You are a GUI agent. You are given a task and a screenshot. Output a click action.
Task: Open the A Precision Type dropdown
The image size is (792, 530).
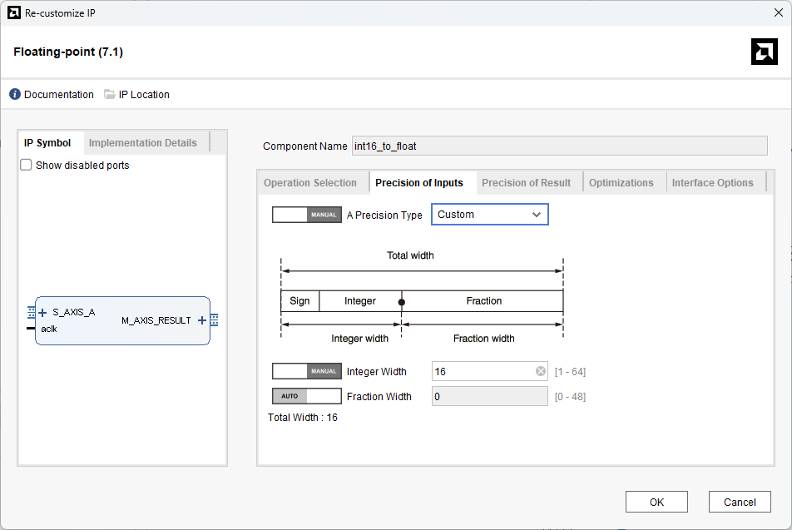[489, 215]
